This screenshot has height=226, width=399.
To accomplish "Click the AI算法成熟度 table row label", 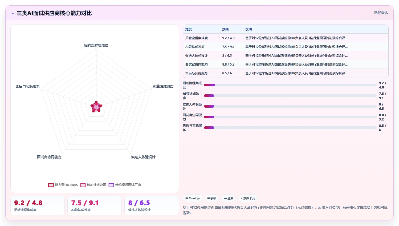I will (195, 47).
